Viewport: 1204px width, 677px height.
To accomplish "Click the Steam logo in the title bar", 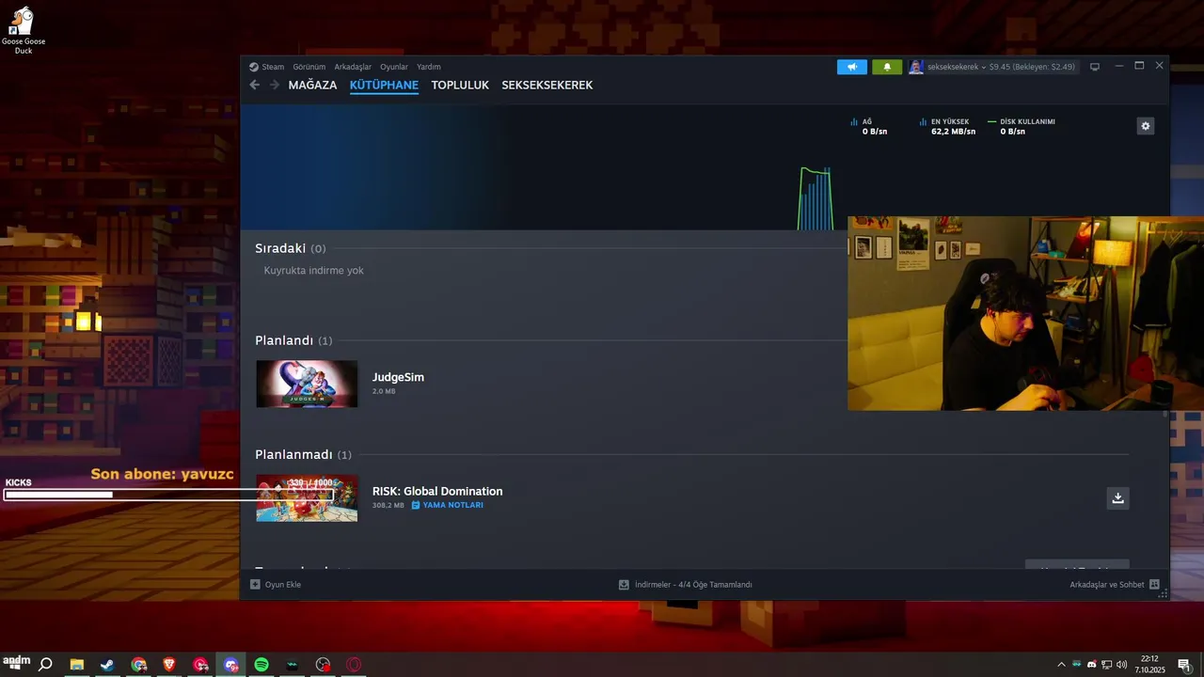I will 254,67.
